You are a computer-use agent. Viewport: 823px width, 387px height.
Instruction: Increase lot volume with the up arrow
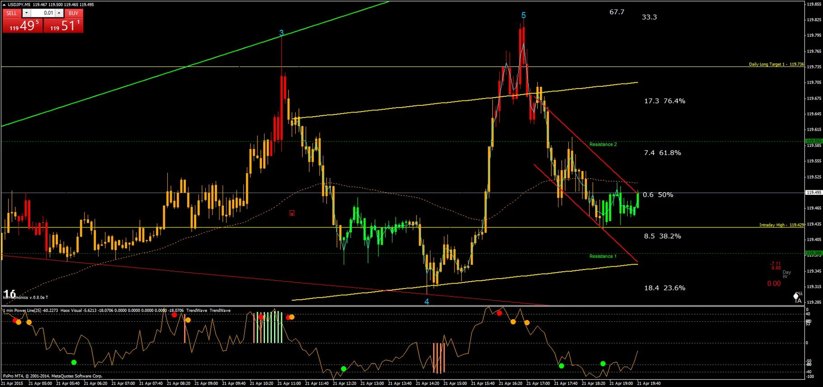point(59,13)
